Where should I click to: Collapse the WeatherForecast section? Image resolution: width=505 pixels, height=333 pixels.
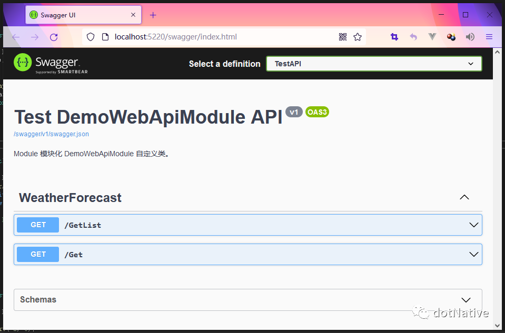click(464, 198)
